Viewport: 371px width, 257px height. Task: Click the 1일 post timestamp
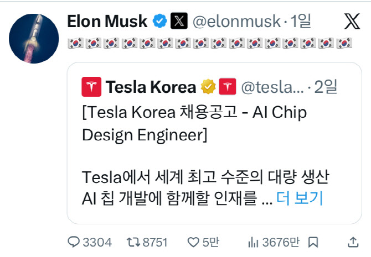click(301, 22)
